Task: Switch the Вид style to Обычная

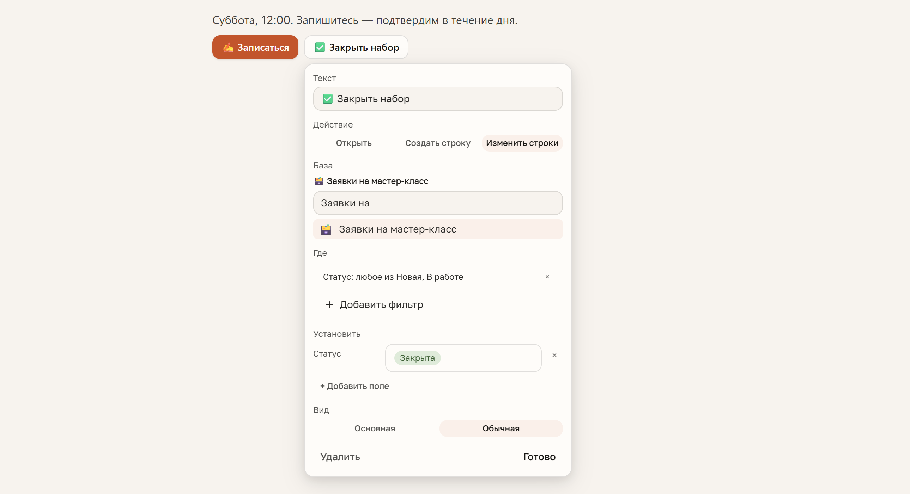Action: [x=501, y=428]
